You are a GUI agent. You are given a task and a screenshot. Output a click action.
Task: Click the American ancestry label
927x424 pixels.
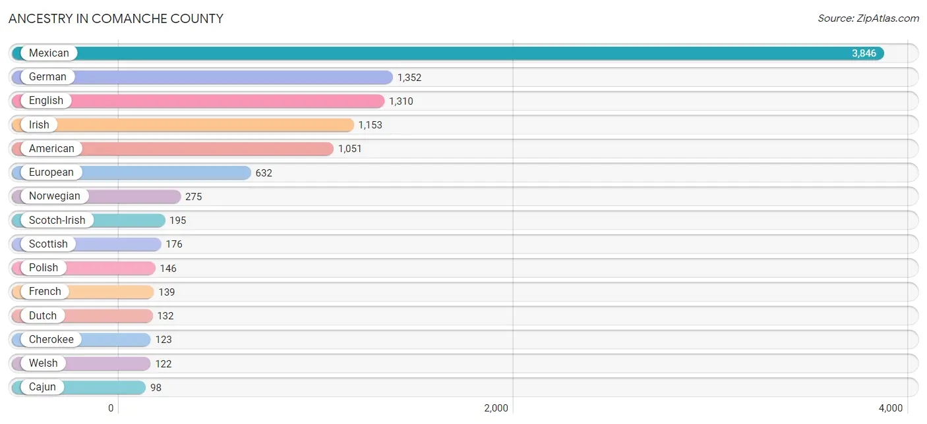click(51, 149)
